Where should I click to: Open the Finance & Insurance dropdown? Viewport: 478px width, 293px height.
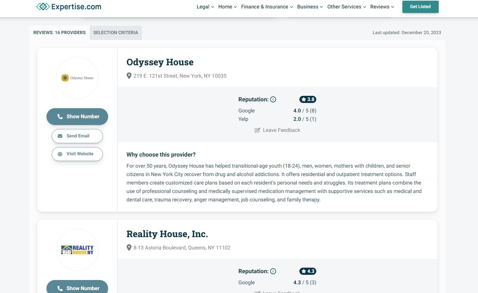click(267, 7)
